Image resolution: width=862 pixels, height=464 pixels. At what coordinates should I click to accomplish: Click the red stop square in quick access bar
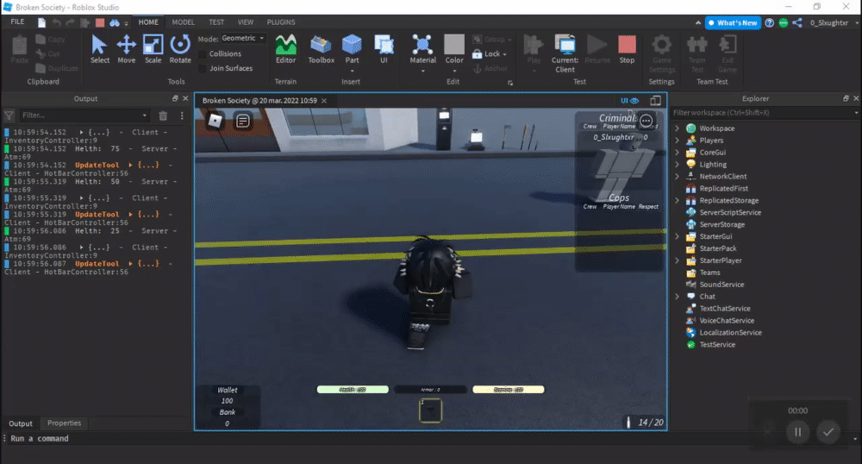[x=100, y=22]
